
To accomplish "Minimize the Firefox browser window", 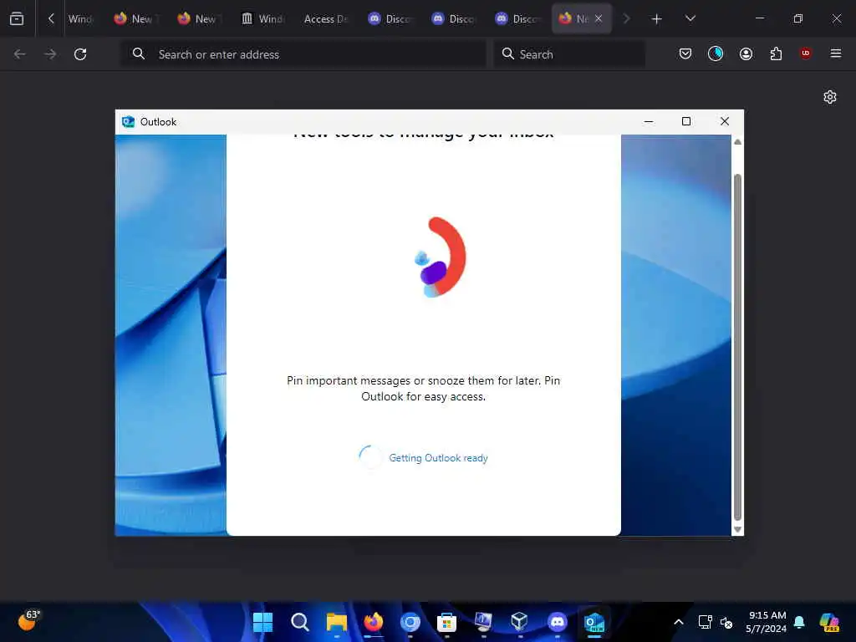I will pyautogui.click(x=759, y=18).
